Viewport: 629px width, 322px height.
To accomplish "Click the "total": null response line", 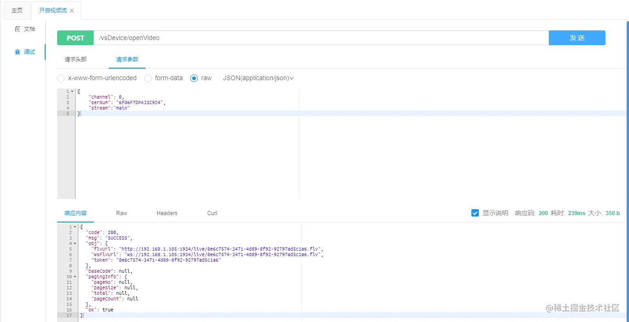I will click(110, 293).
